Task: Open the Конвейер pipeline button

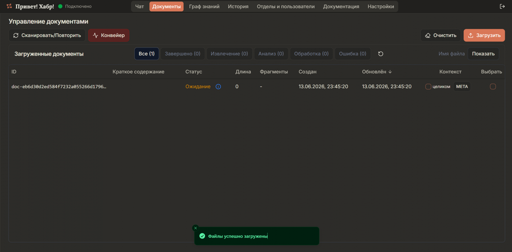Action: [109, 35]
